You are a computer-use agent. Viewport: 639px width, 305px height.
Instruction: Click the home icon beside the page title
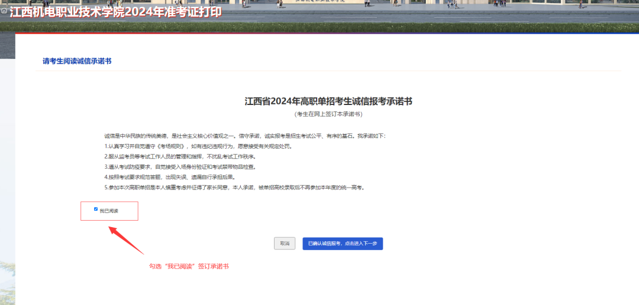coord(4,11)
